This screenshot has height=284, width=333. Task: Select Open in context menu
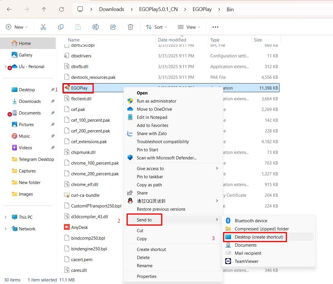[x=173, y=93]
